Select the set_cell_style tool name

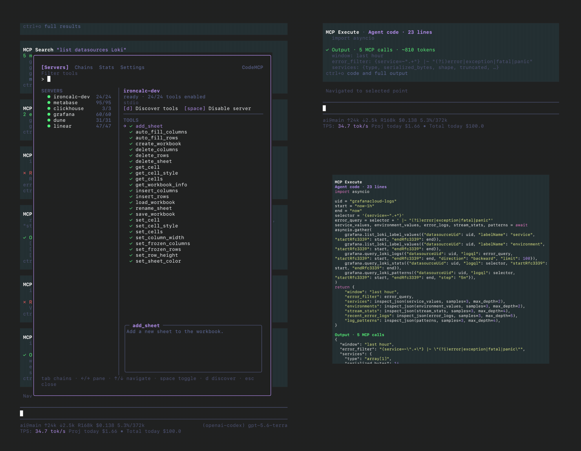[157, 226]
